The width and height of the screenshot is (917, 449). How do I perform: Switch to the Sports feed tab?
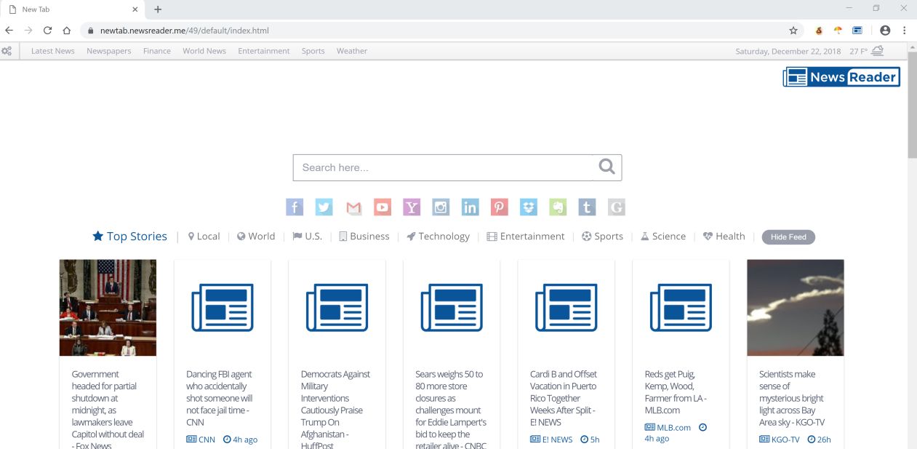tap(602, 237)
